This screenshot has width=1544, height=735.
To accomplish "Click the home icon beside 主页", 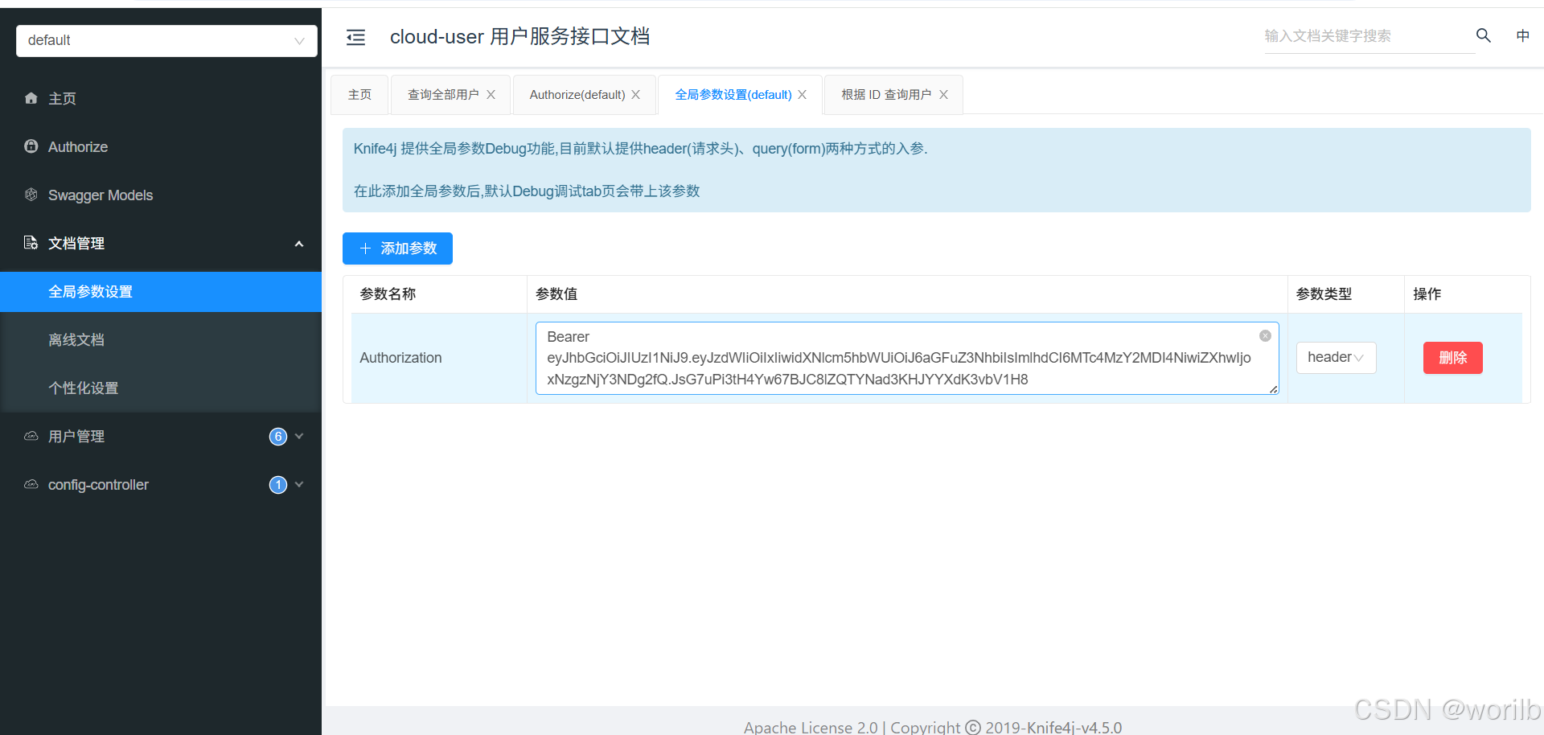I will [31, 98].
